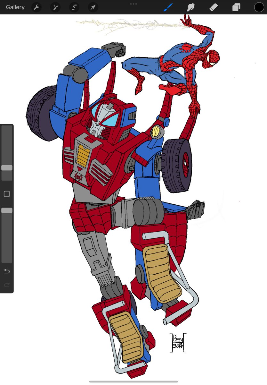Adjust the brush opacity slider handle
Viewport: 267px width, 385px height.
(7, 210)
